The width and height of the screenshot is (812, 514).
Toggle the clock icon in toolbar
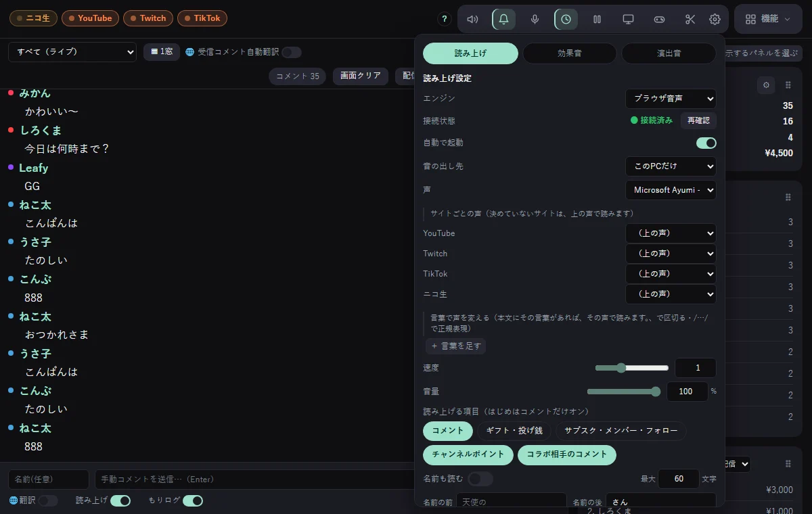[x=566, y=19]
